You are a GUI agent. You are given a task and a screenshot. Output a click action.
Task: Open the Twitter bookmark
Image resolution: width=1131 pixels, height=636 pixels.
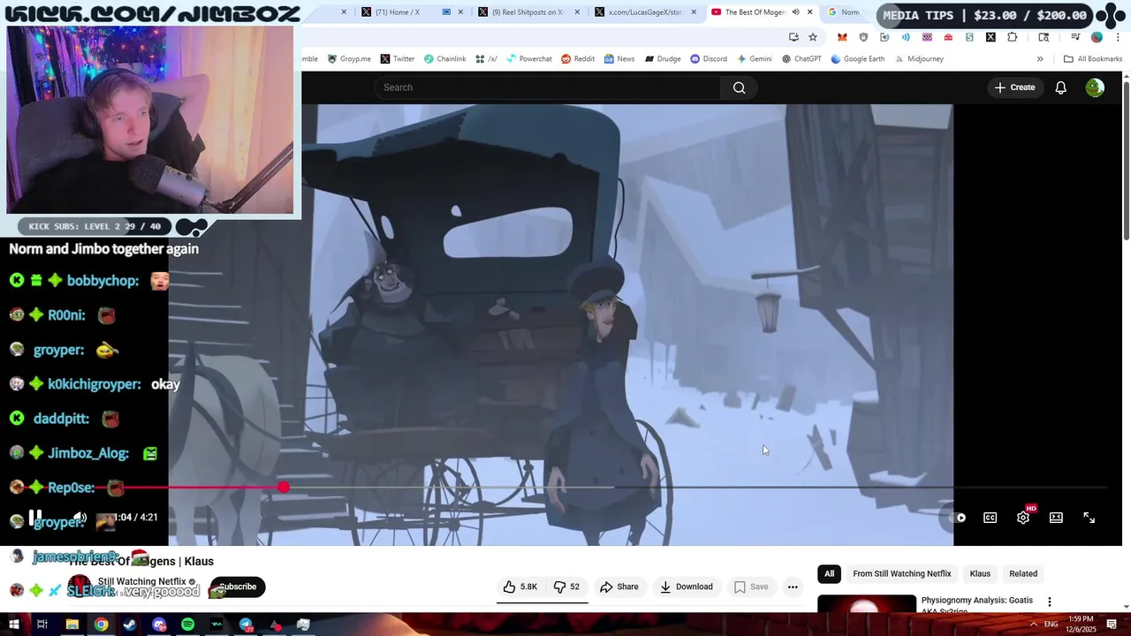(398, 59)
